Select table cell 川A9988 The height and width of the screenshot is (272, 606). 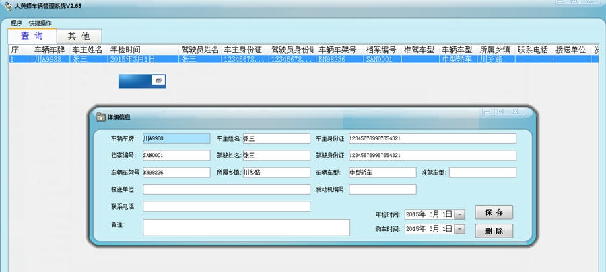click(x=51, y=59)
